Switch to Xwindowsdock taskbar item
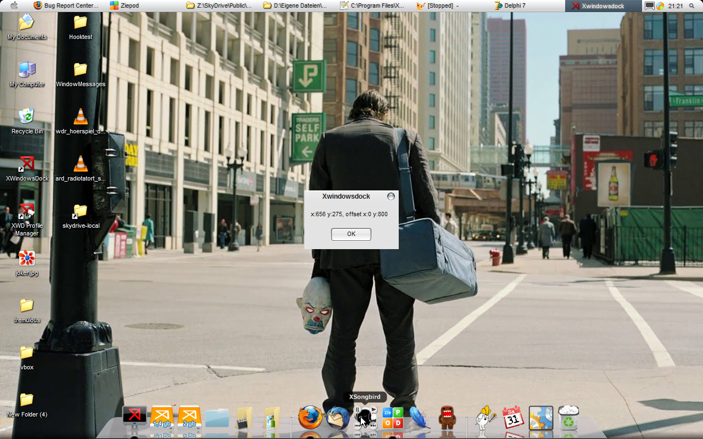 click(x=602, y=5)
